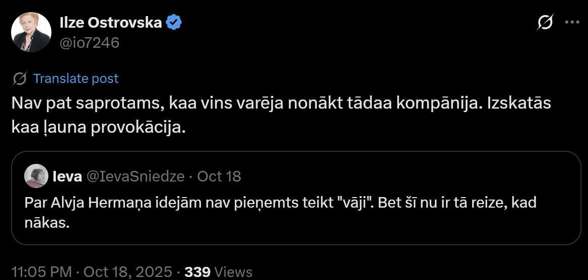Open the Grok explain icon at top right

545,23
